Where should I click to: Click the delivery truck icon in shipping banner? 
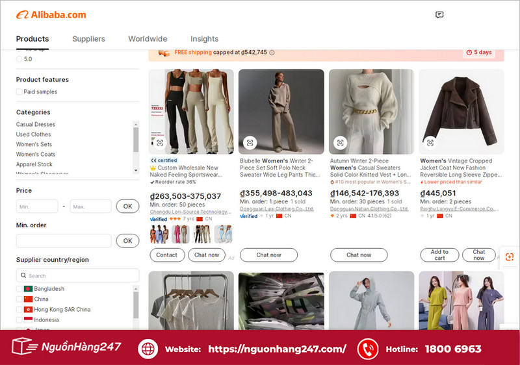point(164,53)
